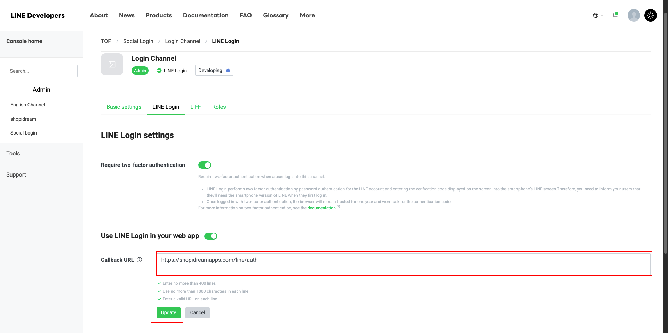The width and height of the screenshot is (668, 333).
Task: Open the language globe selector
Action: point(598,15)
